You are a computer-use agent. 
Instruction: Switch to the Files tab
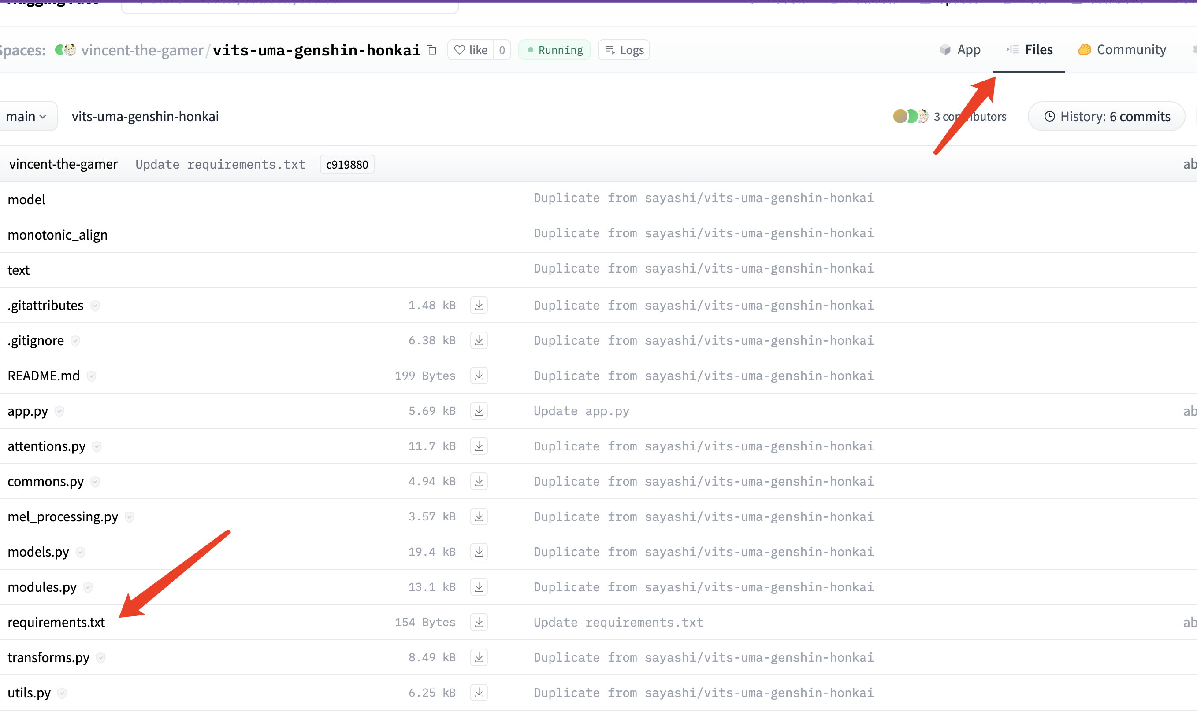click(x=1029, y=50)
